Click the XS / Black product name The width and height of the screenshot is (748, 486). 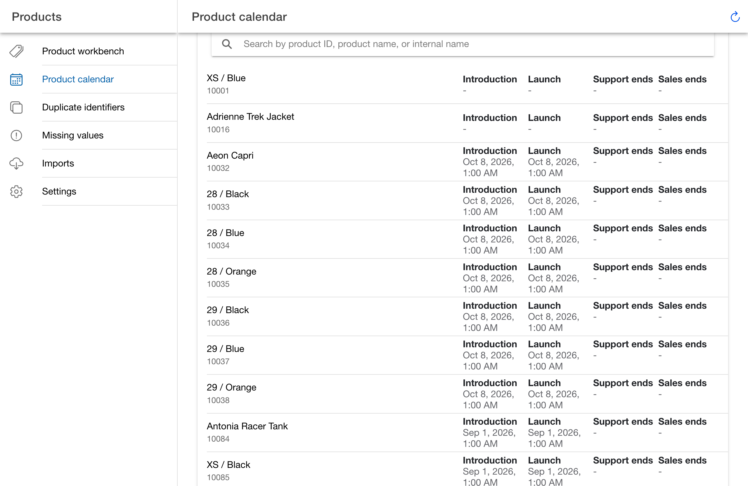click(x=228, y=465)
